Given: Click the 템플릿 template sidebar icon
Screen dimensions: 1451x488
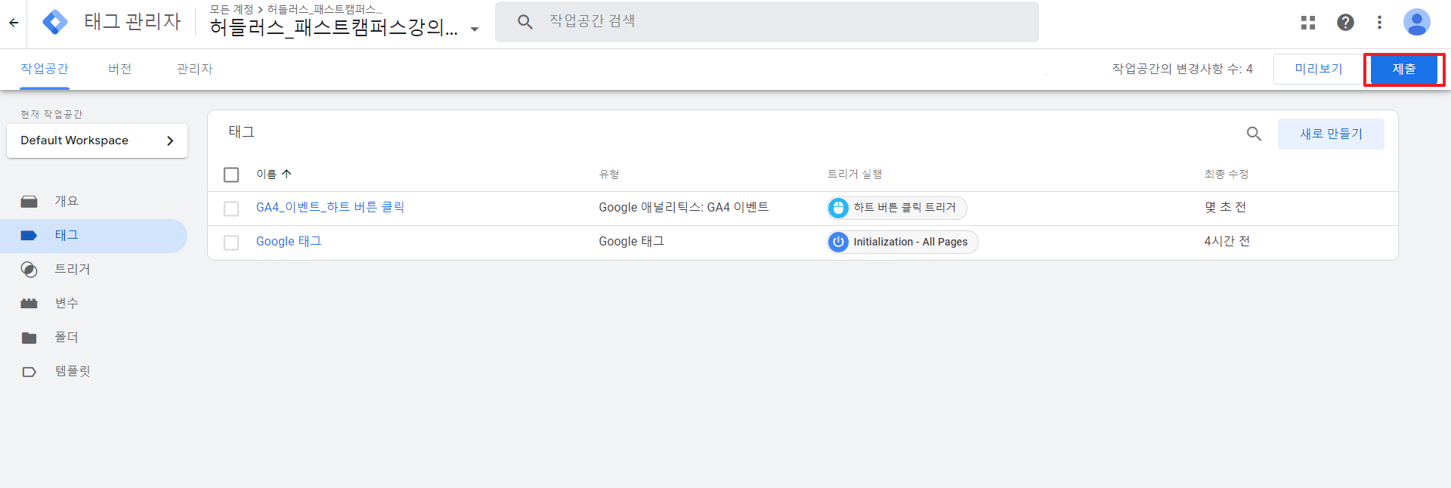Looking at the screenshot, I should [x=29, y=372].
